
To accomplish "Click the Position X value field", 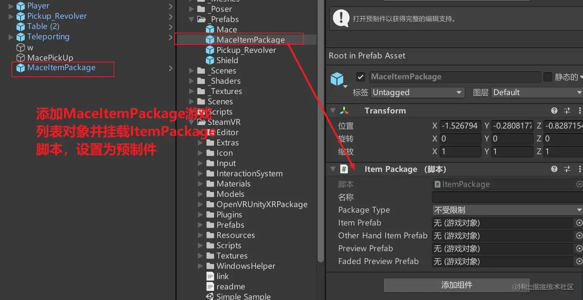I will click(x=460, y=126).
